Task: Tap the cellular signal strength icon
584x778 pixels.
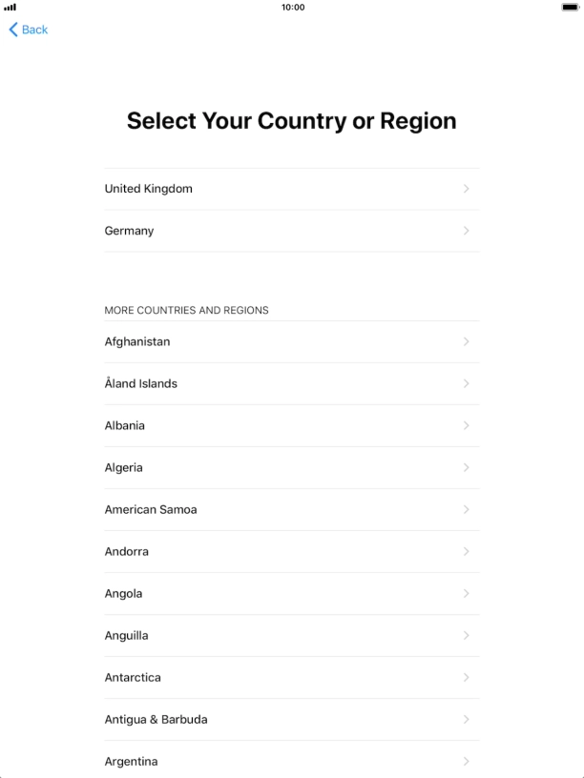Action: 10,8
